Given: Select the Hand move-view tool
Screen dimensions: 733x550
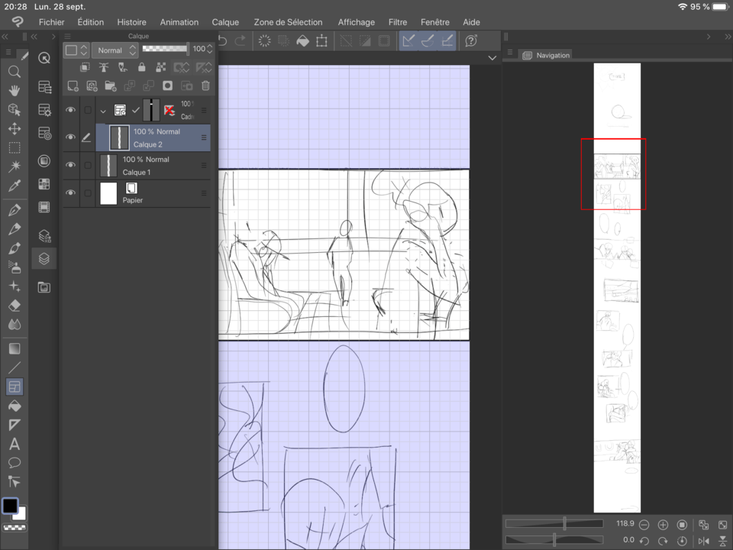Looking at the screenshot, I should pos(14,90).
